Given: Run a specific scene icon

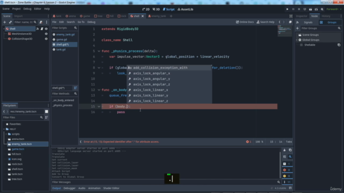Looking at the screenshot, I should (316, 9).
